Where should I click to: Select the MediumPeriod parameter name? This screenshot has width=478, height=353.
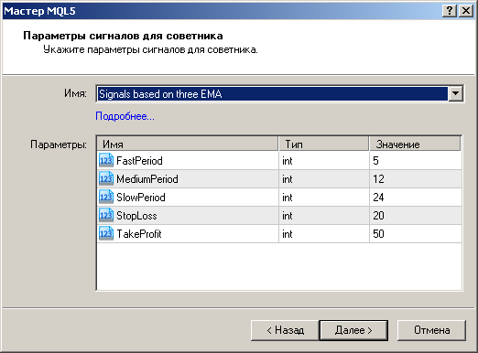(147, 179)
